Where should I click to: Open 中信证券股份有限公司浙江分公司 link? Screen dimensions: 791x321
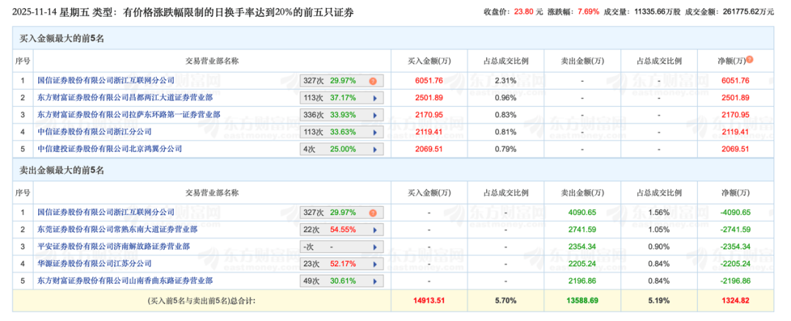[94, 132]
